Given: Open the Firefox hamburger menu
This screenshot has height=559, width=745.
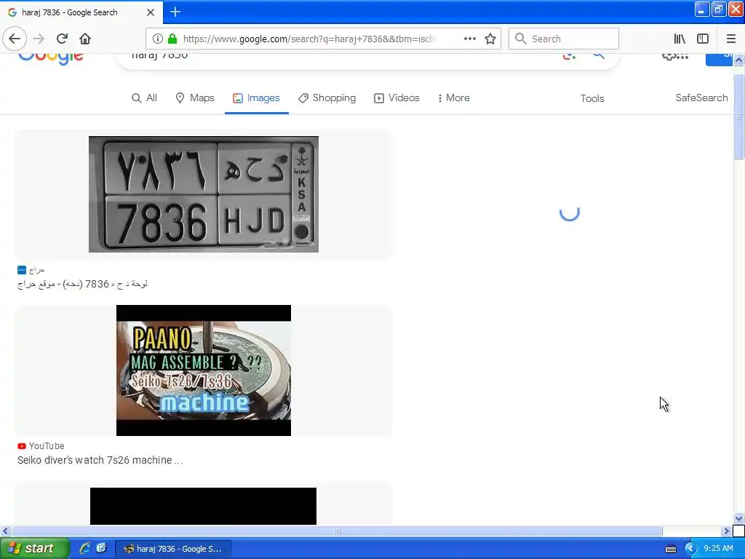Looking at the screenshot, I should tap(731, 39).
